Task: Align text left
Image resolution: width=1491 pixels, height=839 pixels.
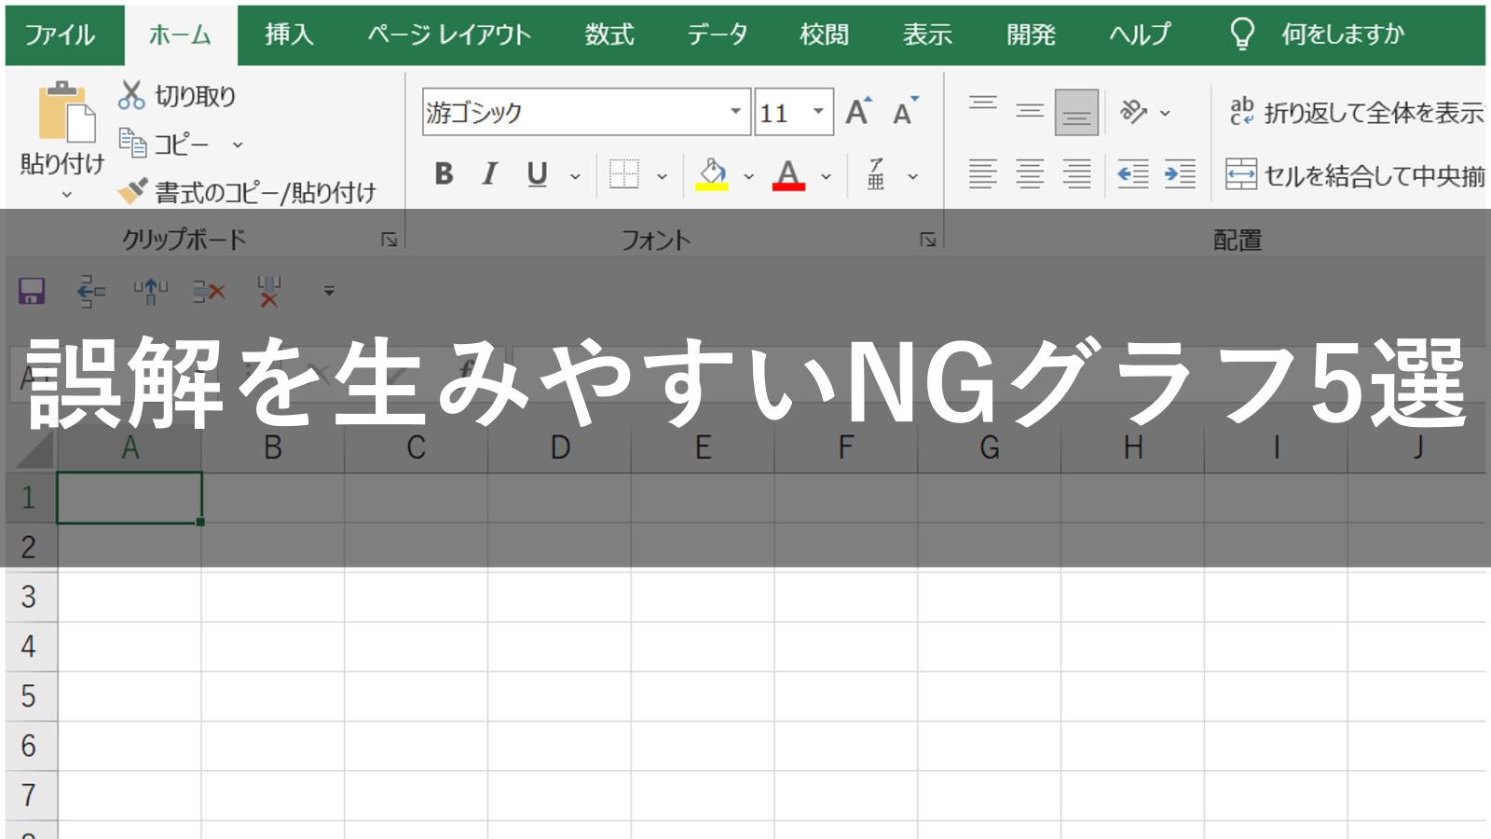Action: [982, 173]
